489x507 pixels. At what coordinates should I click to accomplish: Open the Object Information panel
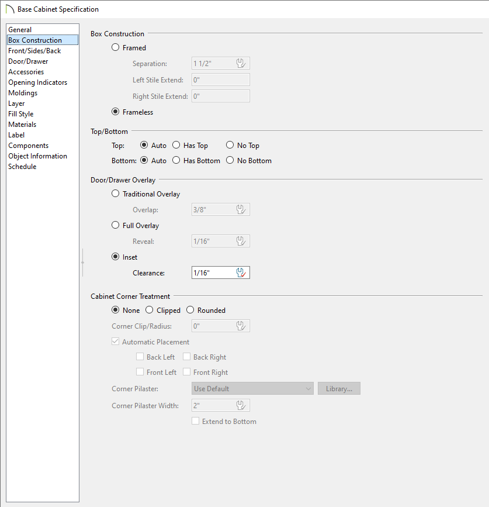(x=42, y=156)
